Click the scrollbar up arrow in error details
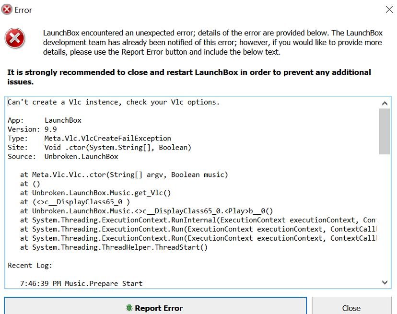The image size is (397, 314). click(385, 103)
